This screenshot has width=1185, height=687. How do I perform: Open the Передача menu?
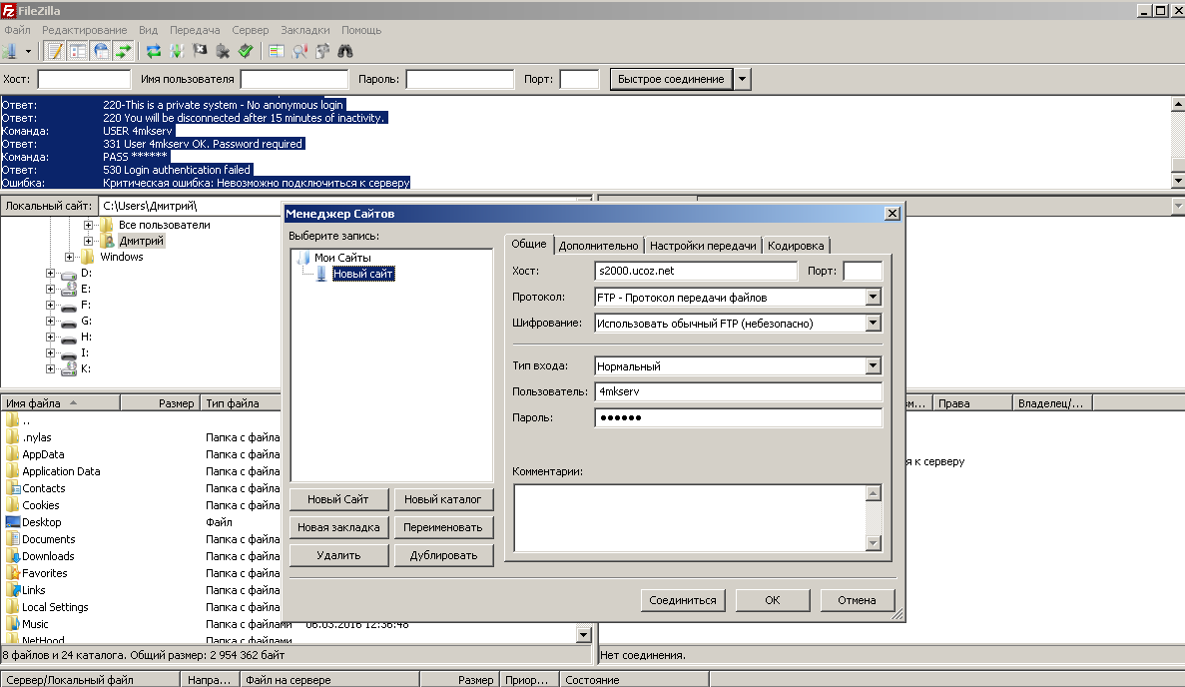(x=195, y=30)
